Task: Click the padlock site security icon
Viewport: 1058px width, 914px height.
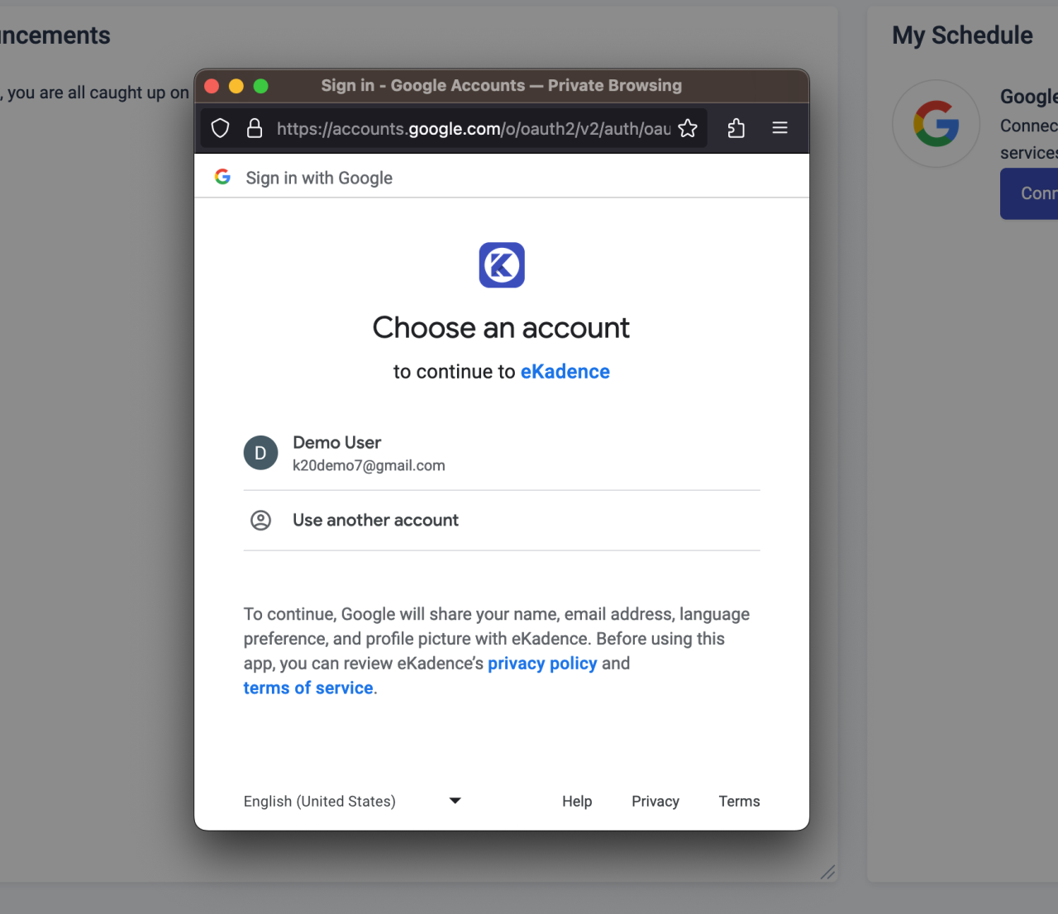Action: point(255,128)
